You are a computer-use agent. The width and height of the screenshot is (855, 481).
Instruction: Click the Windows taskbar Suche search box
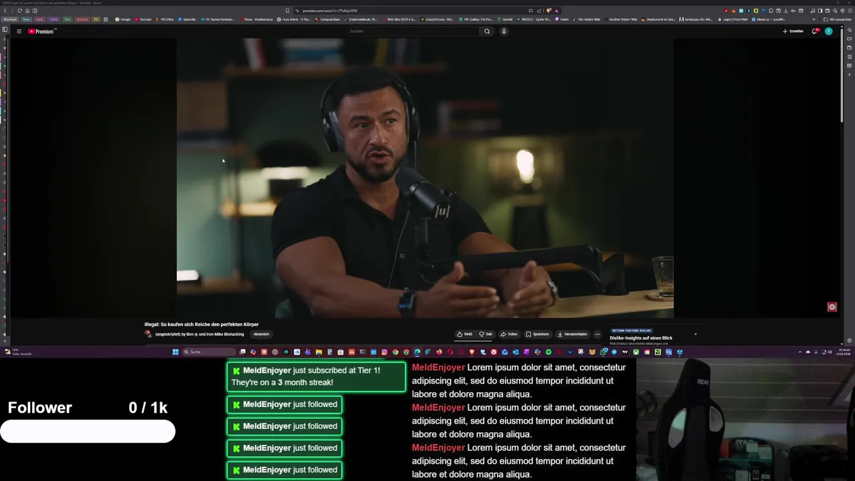pos(208,352)
